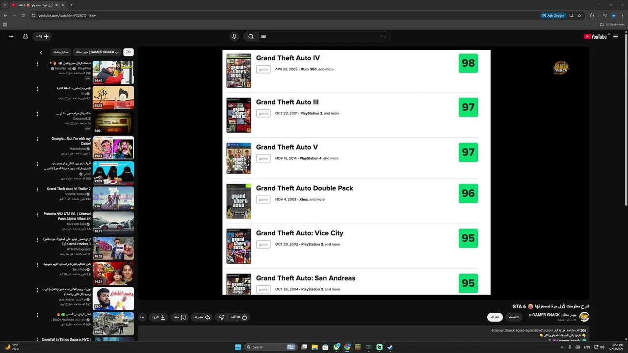Open options for Omegle camel video
This screenshot has width=628, height=353.
pyautogui.click(x=37, y=139)
